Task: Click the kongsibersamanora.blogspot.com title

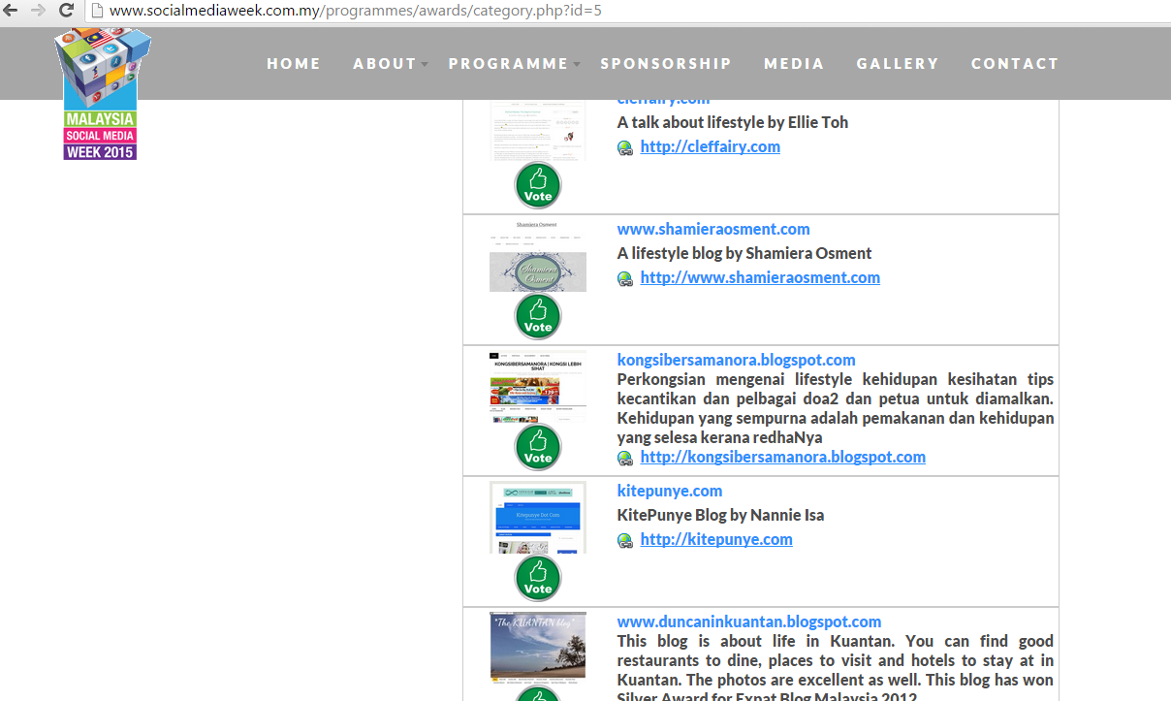Action: click(x=737, y=360)
